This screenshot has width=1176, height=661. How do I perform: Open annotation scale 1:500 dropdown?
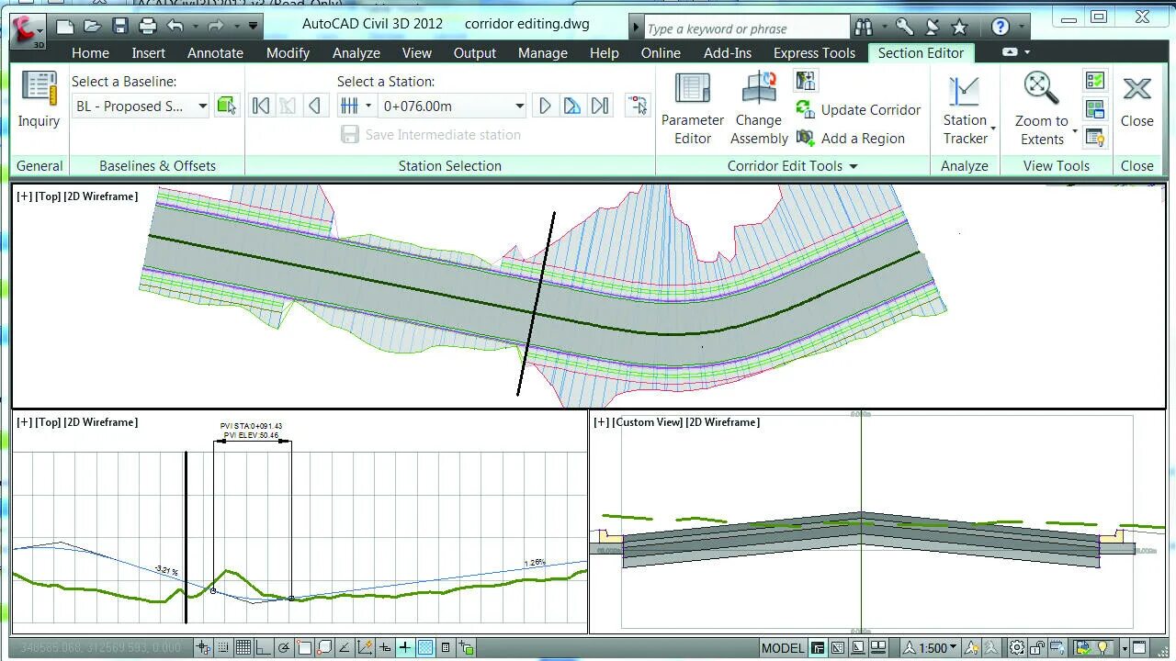[931, 648]
